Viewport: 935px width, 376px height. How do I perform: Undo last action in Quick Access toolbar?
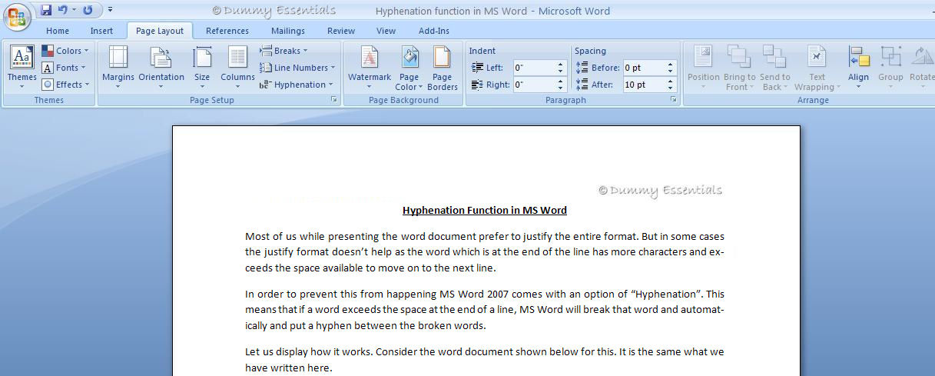point(62,10)
